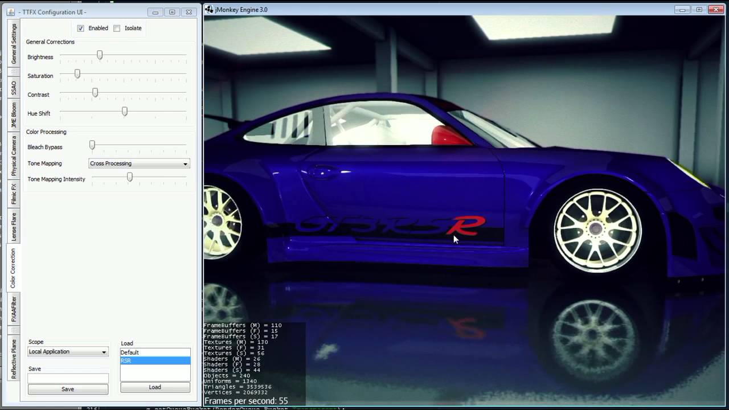Click the Hue Shift slider handle
The width and height of the screenshot is (729, 410).
coord(124,112)
